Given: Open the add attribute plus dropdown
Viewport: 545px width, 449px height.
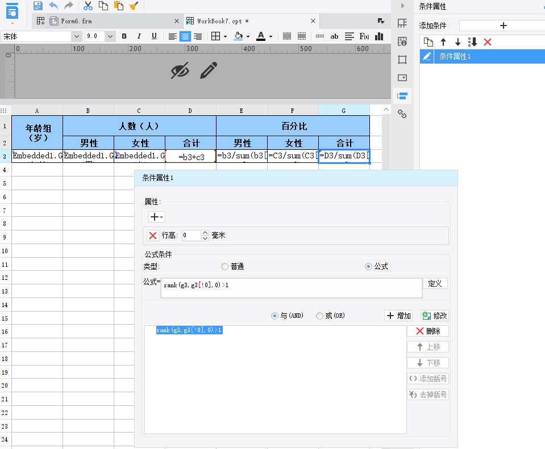Looking at the screenshot, I should 156,217.
